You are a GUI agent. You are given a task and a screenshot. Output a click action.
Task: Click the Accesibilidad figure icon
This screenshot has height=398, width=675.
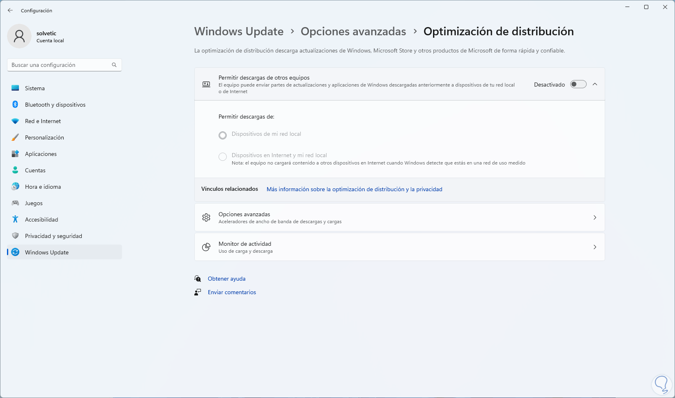(x=15, y=220)
